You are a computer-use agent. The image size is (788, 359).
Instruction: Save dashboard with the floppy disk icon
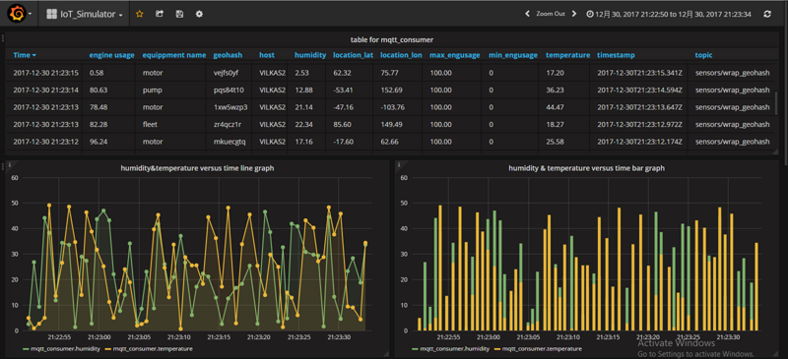[x=179, y=14]
